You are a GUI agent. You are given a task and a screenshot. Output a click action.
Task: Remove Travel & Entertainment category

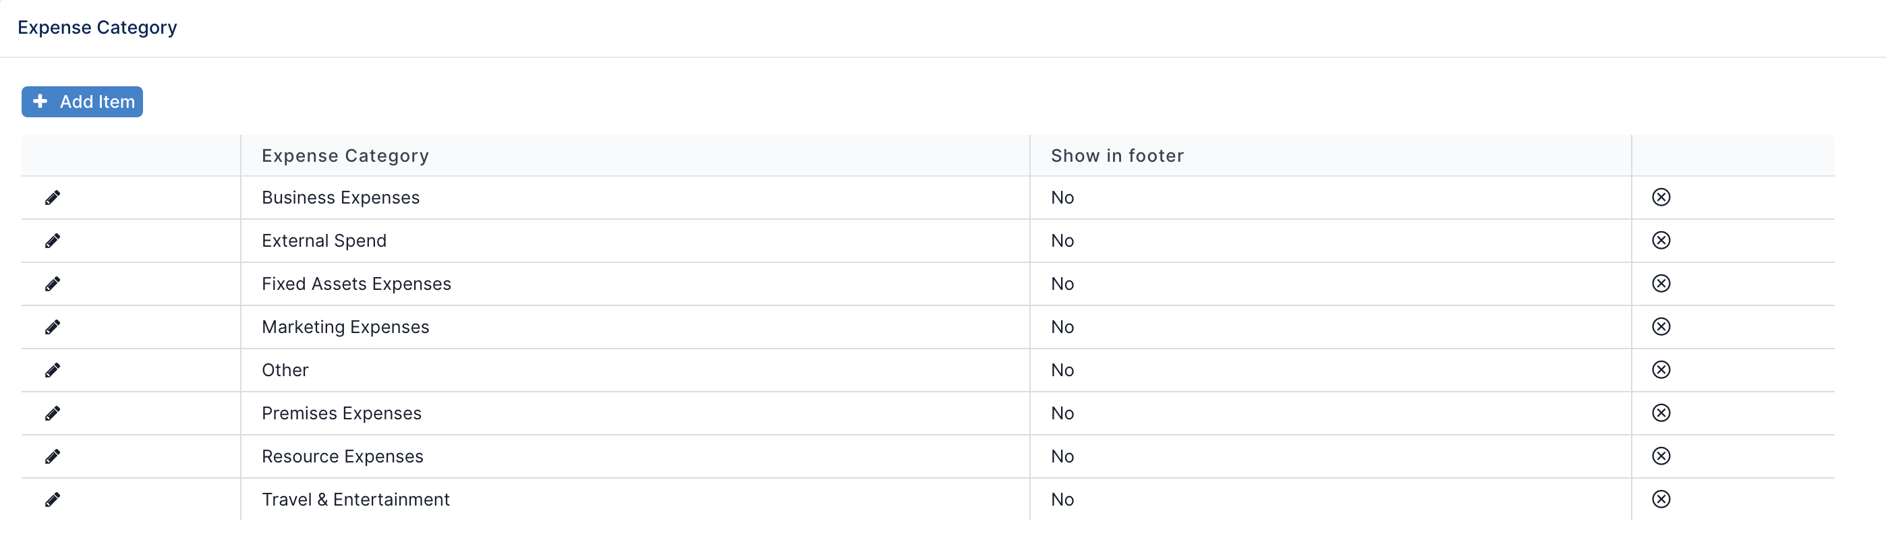tap(1661, 499)
